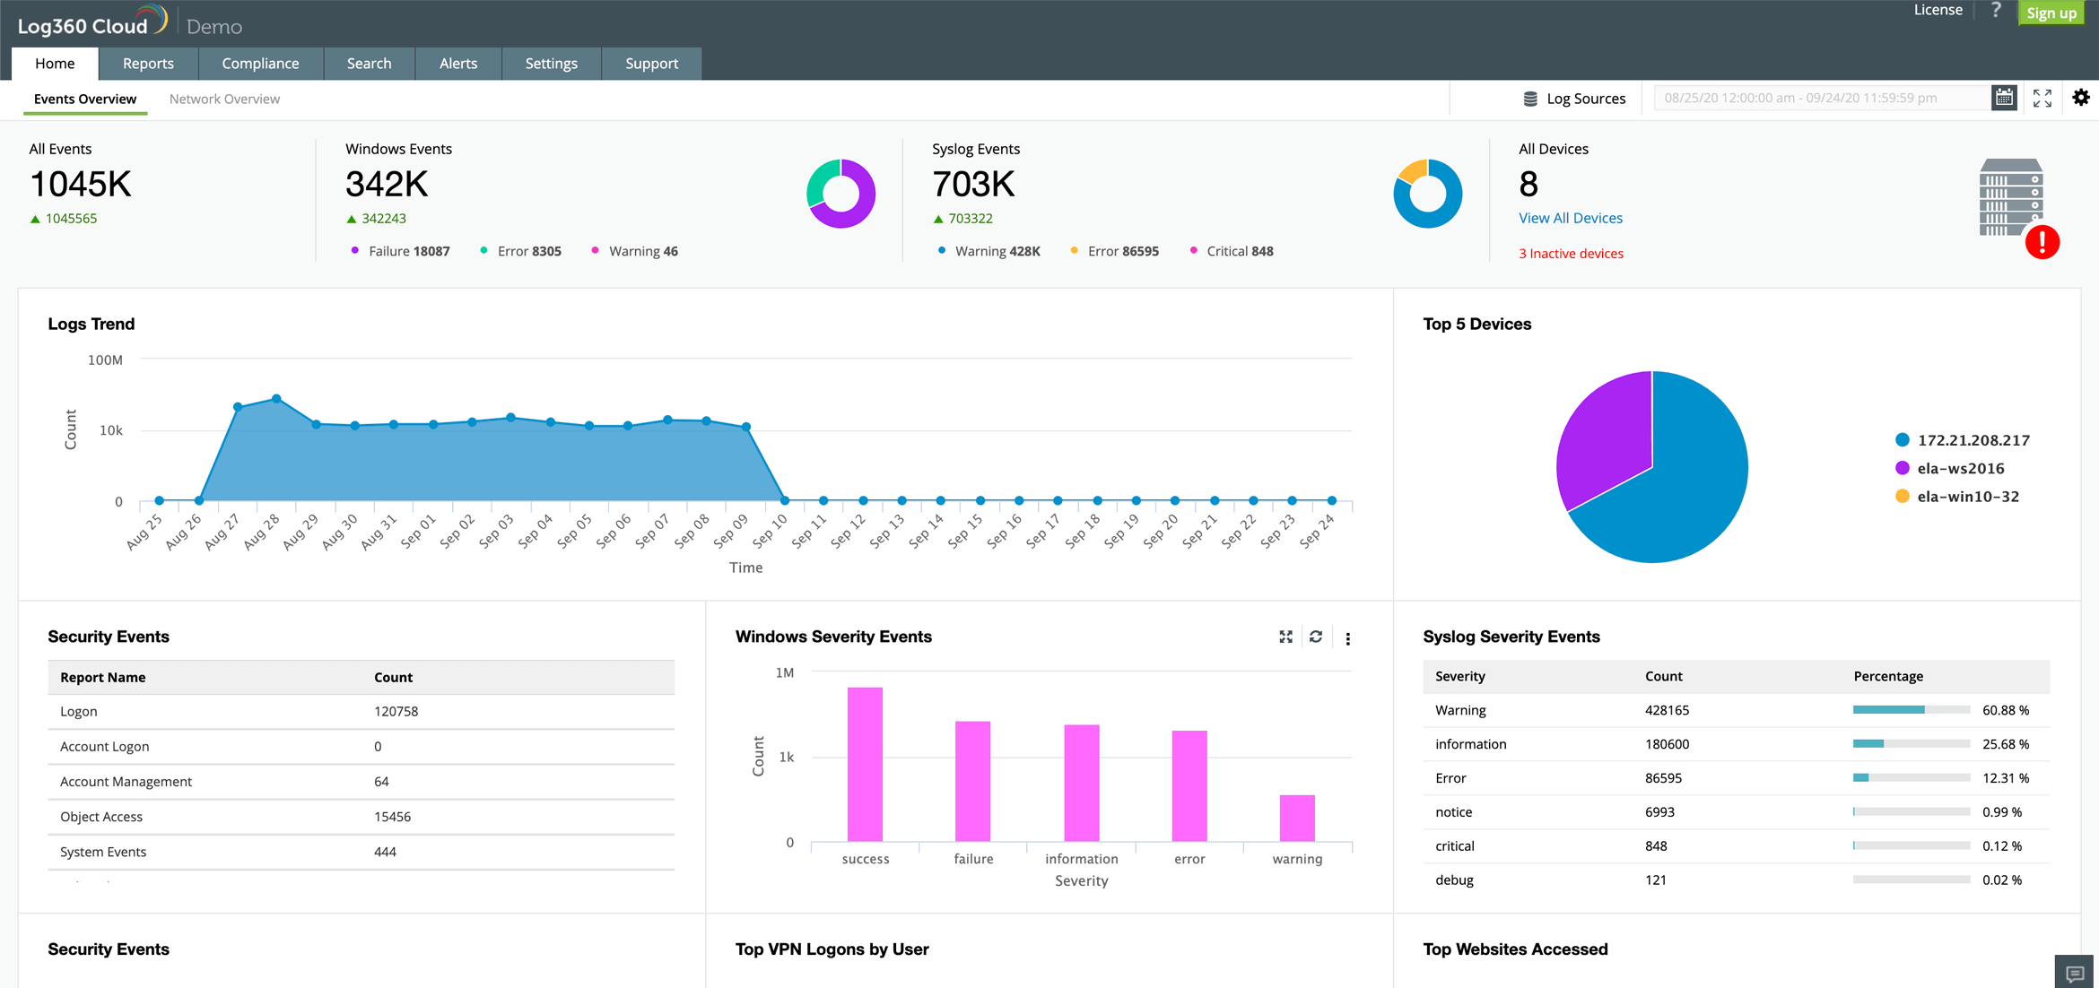Switch to the Compliance tab
This screenshot has height=988, width=2099.
(x=260, y=63)
